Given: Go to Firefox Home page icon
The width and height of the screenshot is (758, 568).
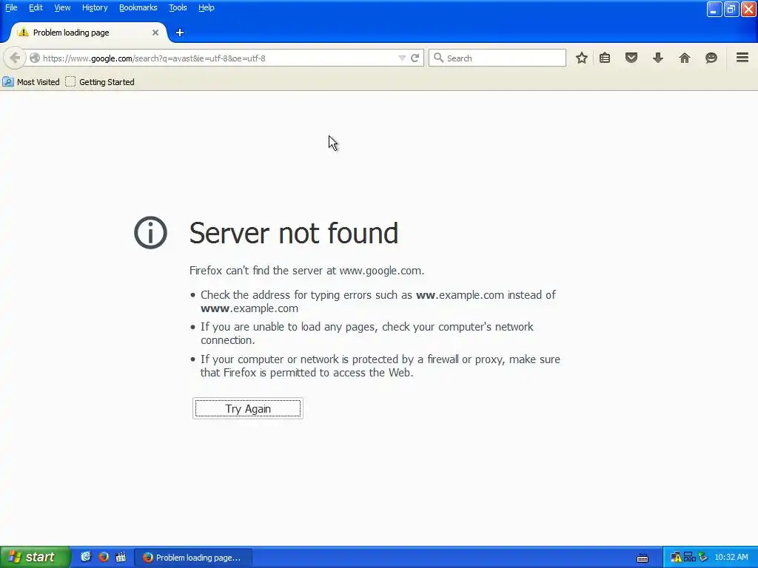Looking at the screenshot, I should click(685, 58).
